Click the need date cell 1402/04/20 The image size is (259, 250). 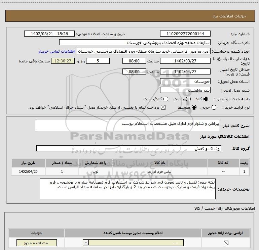[x=28, y=171]
